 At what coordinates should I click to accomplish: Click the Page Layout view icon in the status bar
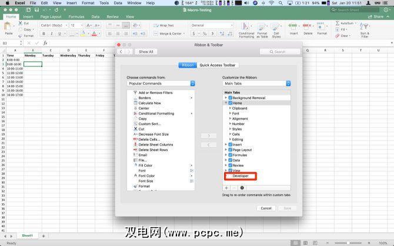tap(305, 242)
